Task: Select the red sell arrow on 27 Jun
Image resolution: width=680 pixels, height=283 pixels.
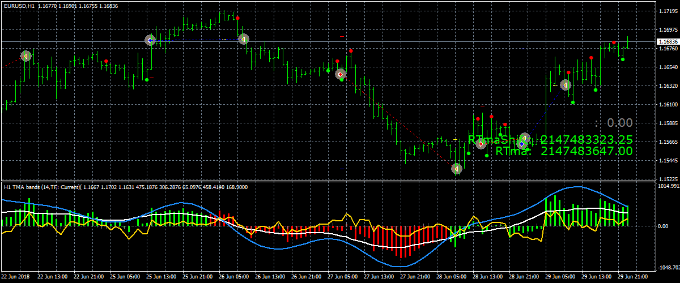Action: click(340, 74)
